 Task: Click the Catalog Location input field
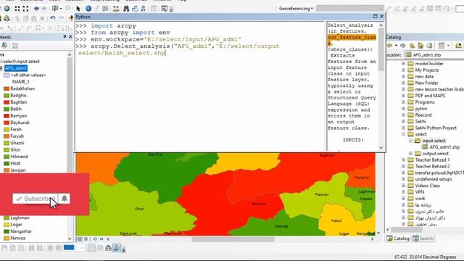pos(434,55)
